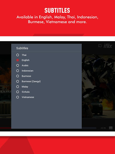The width and height of the screenshot is (115, 154).
Task: Pick the Sinhala radio button
Action: coord(18,92)
